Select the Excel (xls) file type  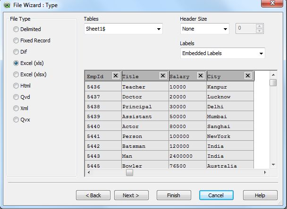(x=28, y=63)
